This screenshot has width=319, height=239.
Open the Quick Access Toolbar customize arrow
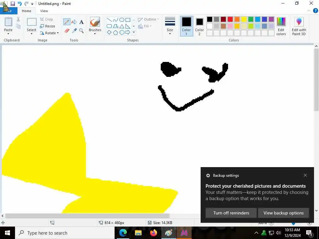pos(32,4)
